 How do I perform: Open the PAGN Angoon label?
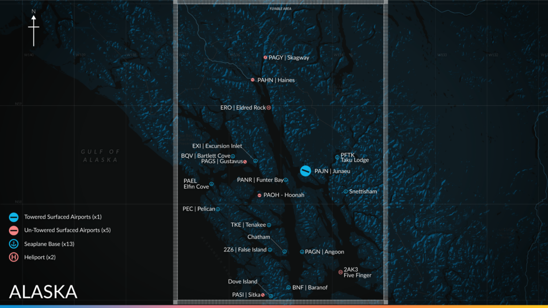pos(323,251)
